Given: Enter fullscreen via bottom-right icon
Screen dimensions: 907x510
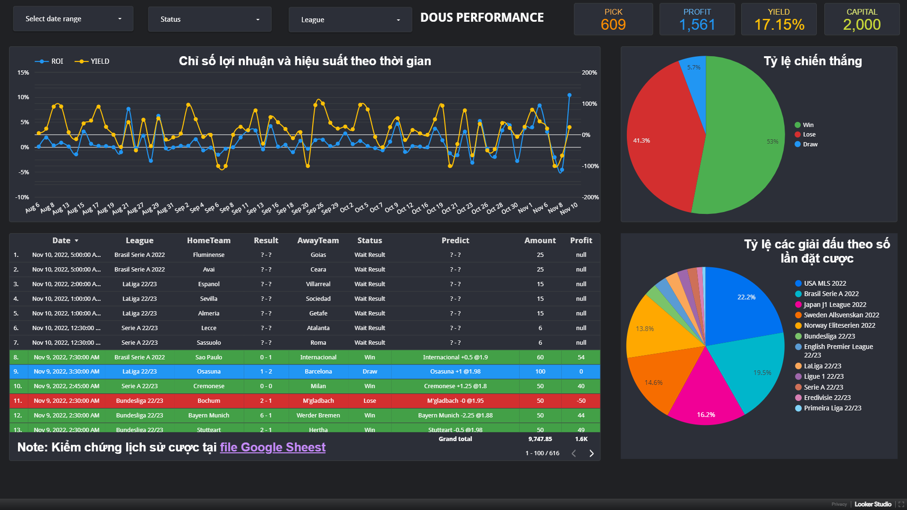Looking at the screenshot, I should point(901,504).
